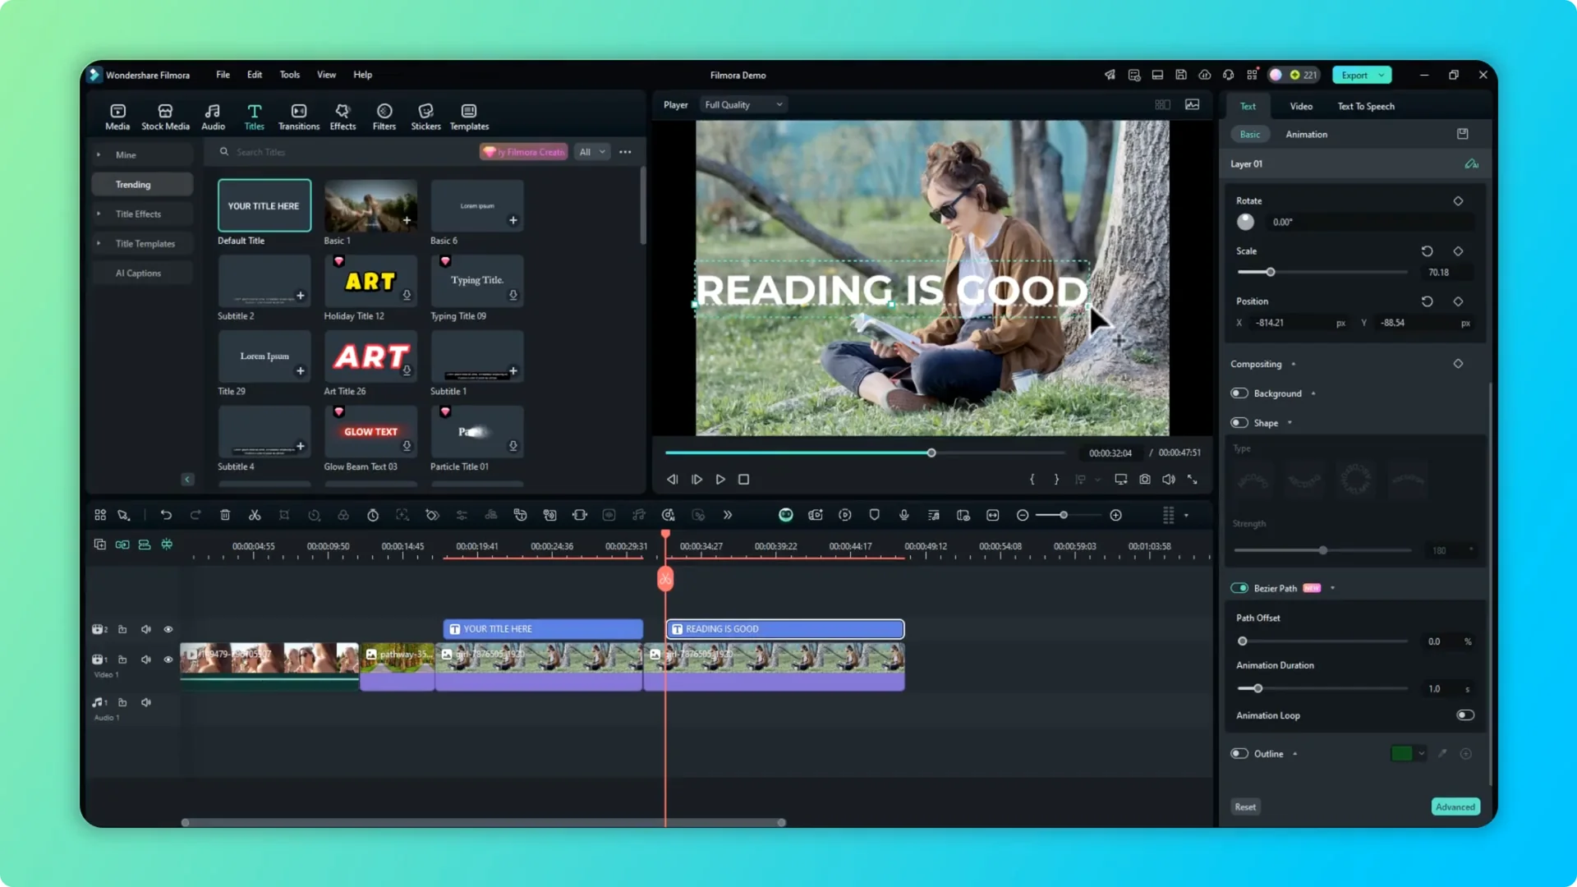Open the Effects panel
The image size is (1577, 887).
click(x=343, y=117)
